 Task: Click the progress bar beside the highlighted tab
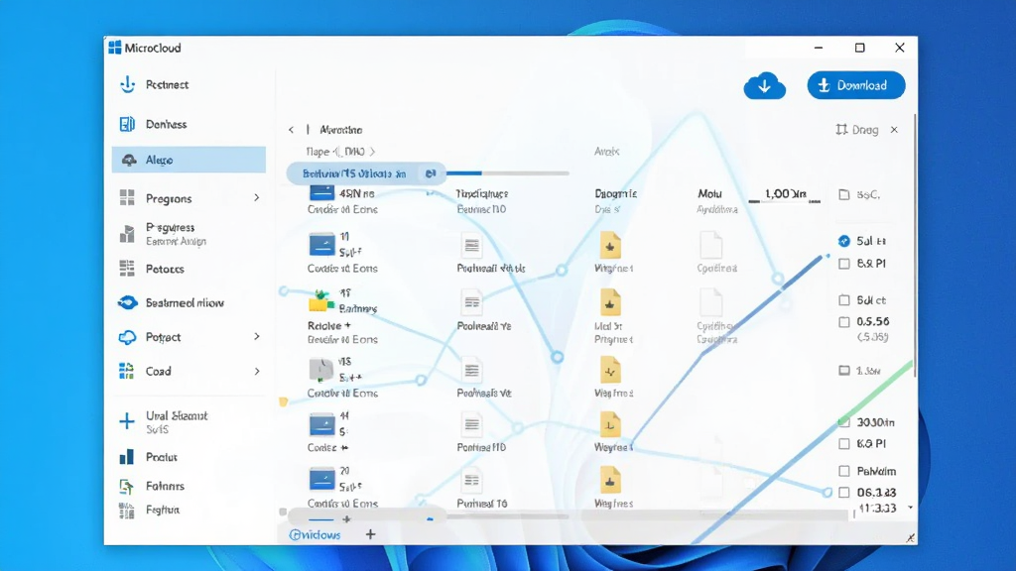(507, 173)
